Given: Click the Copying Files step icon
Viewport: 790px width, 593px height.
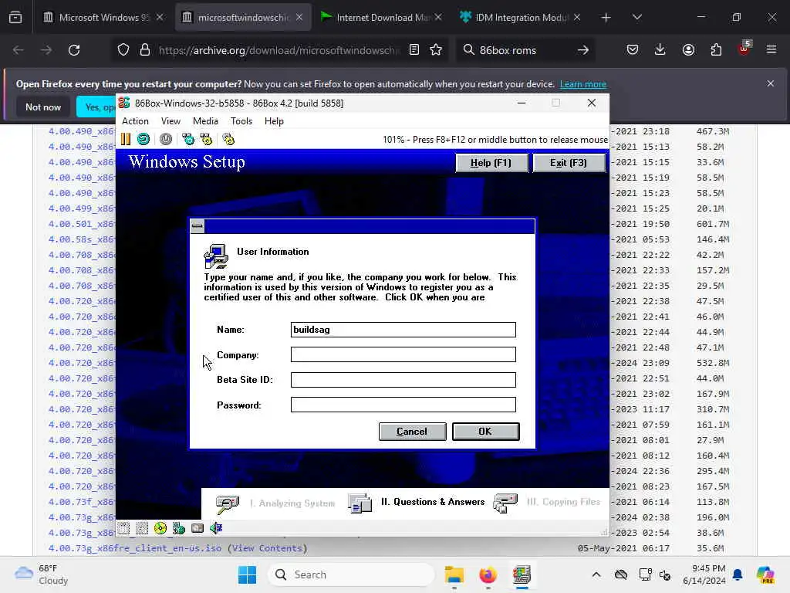Looking at the screenshot, I should (506, 503).
